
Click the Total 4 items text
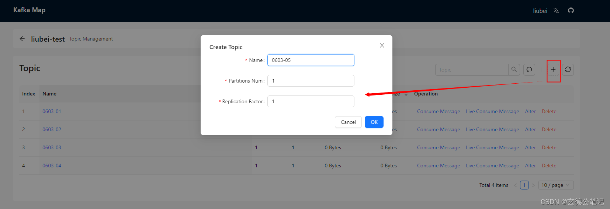click(x=494, y=185)
